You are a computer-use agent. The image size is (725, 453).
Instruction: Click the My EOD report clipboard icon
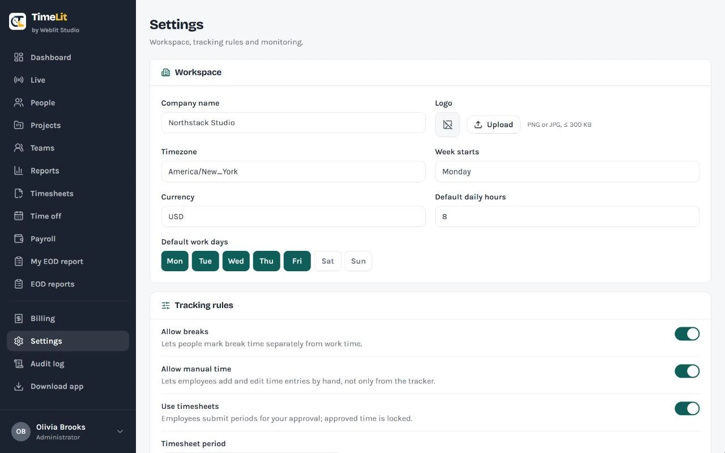(x=19, y=261)
